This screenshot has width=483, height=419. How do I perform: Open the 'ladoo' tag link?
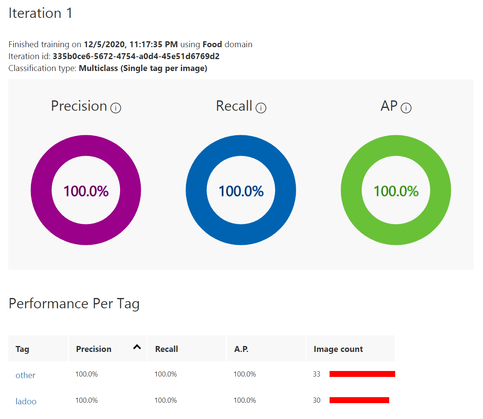pyautogui.click(x=26, y=402)
